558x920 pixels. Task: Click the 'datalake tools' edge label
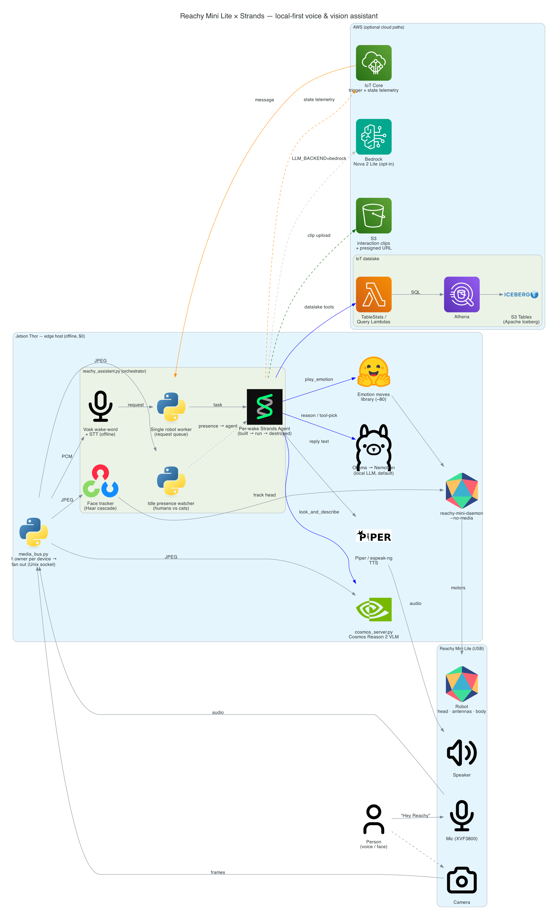tap(319, 307)
